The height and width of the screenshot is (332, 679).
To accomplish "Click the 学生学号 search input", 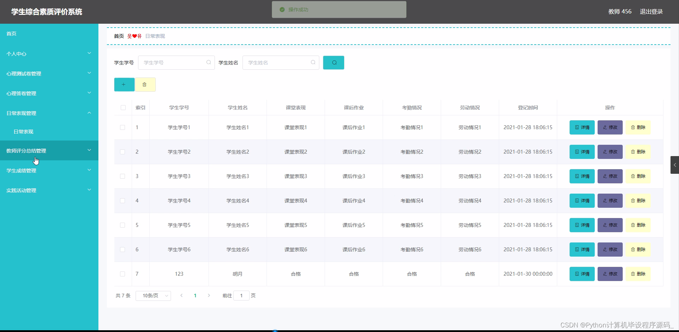I will [x=176, y=63].
